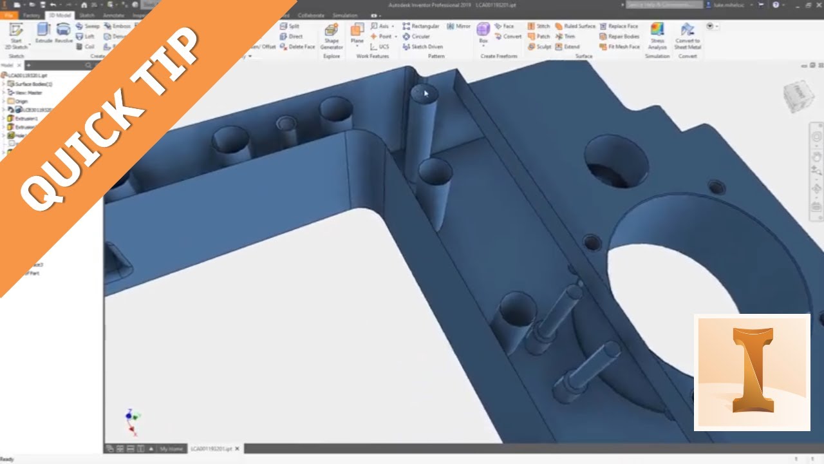Select the Revolve tool
This screenshot has width=824, height=464.
pyautogui.click(x=63, y=33)
